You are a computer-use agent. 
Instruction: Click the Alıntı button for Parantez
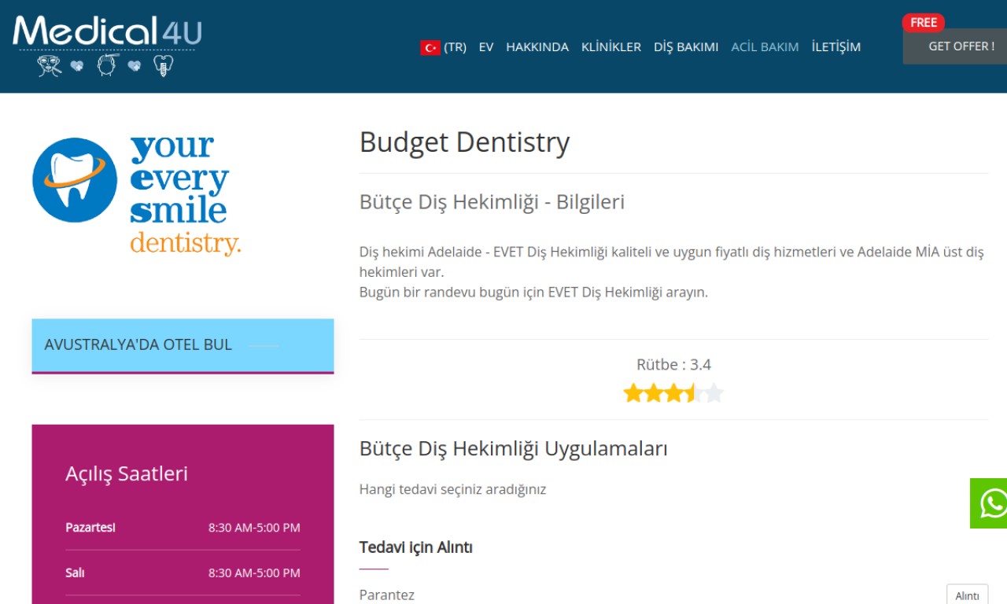click(x=966, y=595)
